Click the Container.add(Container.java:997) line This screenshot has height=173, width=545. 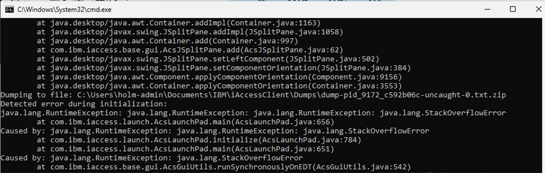[162, 40]
